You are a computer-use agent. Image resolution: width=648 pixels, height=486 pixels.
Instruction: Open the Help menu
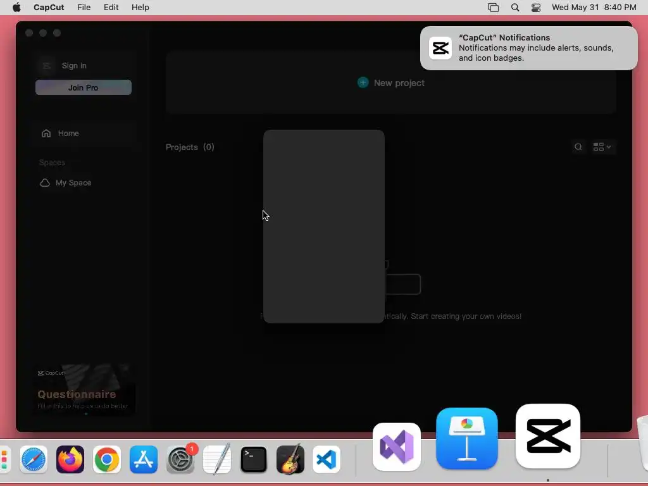(140, 8)
